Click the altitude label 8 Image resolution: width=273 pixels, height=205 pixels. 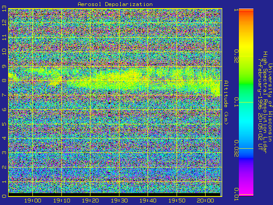click(4, 81)
